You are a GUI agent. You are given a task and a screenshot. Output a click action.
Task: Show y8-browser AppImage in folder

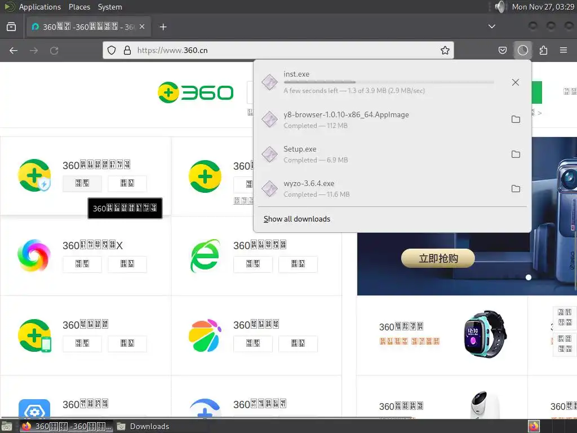point(516,120)
